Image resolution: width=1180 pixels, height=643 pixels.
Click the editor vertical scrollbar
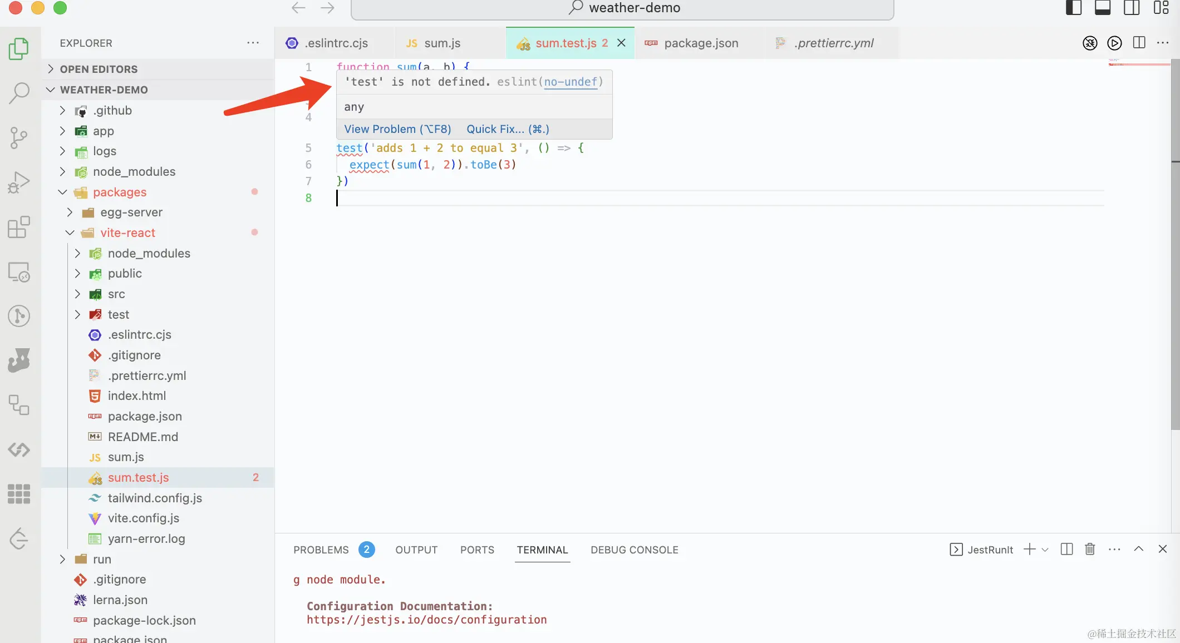pos(1175,245)
